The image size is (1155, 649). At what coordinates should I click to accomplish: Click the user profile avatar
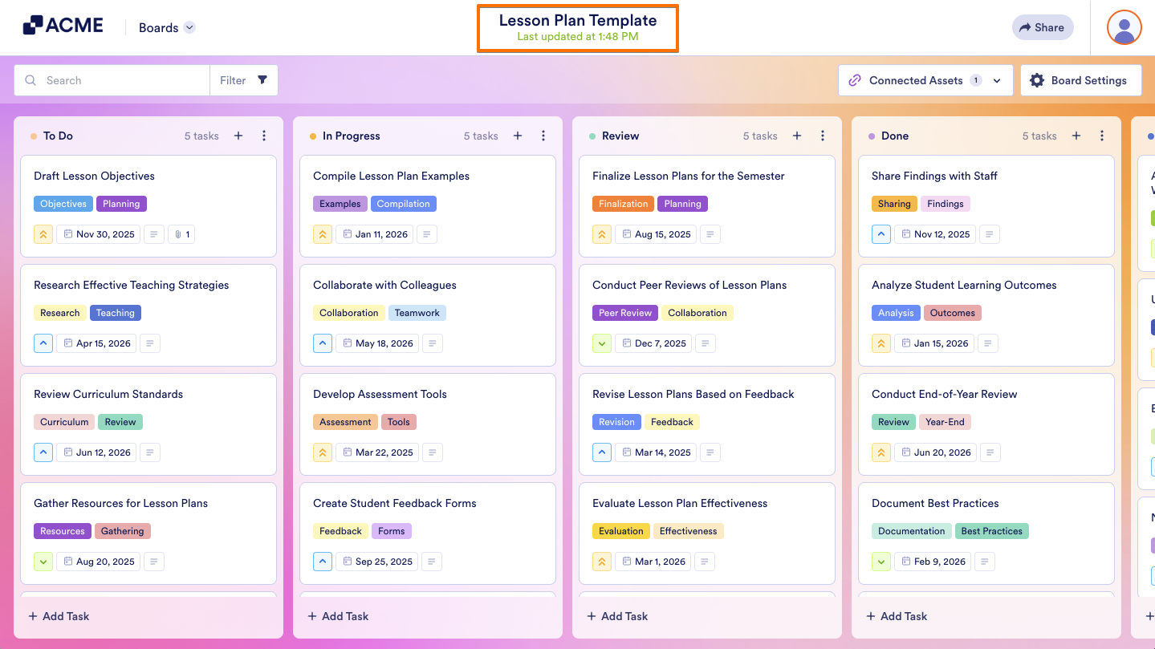click(1124, 28)
